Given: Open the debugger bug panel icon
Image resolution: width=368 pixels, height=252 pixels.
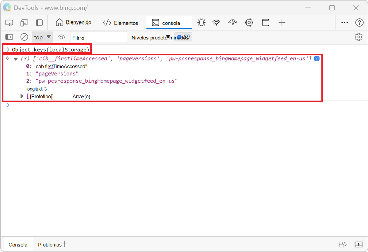Looking at the screenshot, I should click(x=201, y=22).
